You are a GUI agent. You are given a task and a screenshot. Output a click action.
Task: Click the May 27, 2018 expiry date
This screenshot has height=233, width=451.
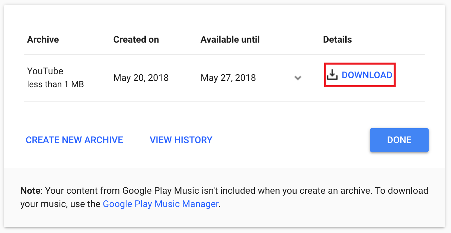tap(228, 78)
